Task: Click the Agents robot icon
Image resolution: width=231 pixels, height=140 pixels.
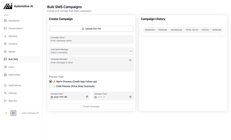Action: click(5, 52)
